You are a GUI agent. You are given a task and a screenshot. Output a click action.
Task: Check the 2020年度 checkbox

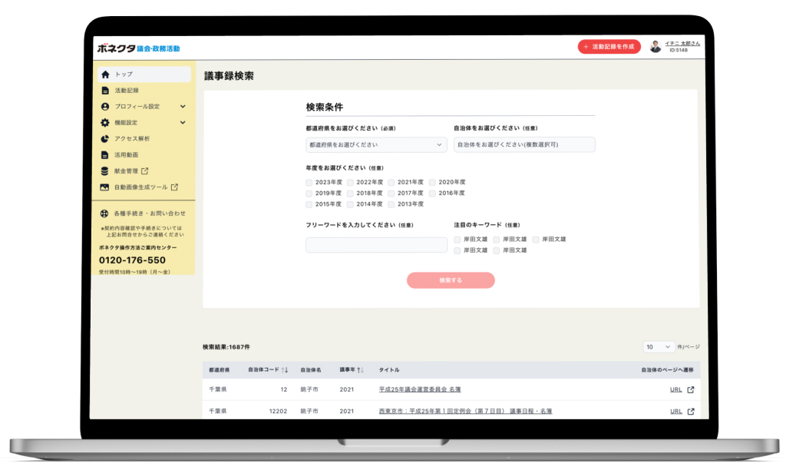(x=433, y=183)
